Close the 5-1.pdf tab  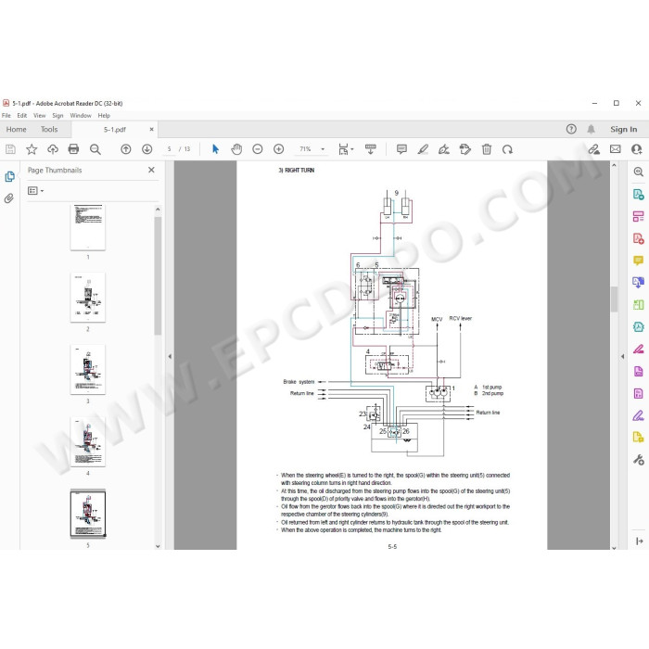tap(151, 129)
